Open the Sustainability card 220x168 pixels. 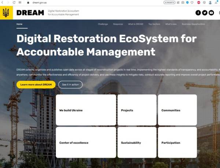point(137,142)
